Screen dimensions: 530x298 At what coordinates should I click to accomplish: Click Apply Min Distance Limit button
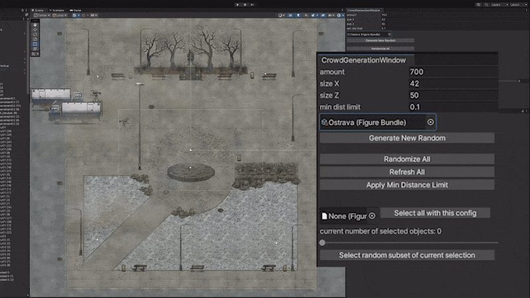pos(407,185)
